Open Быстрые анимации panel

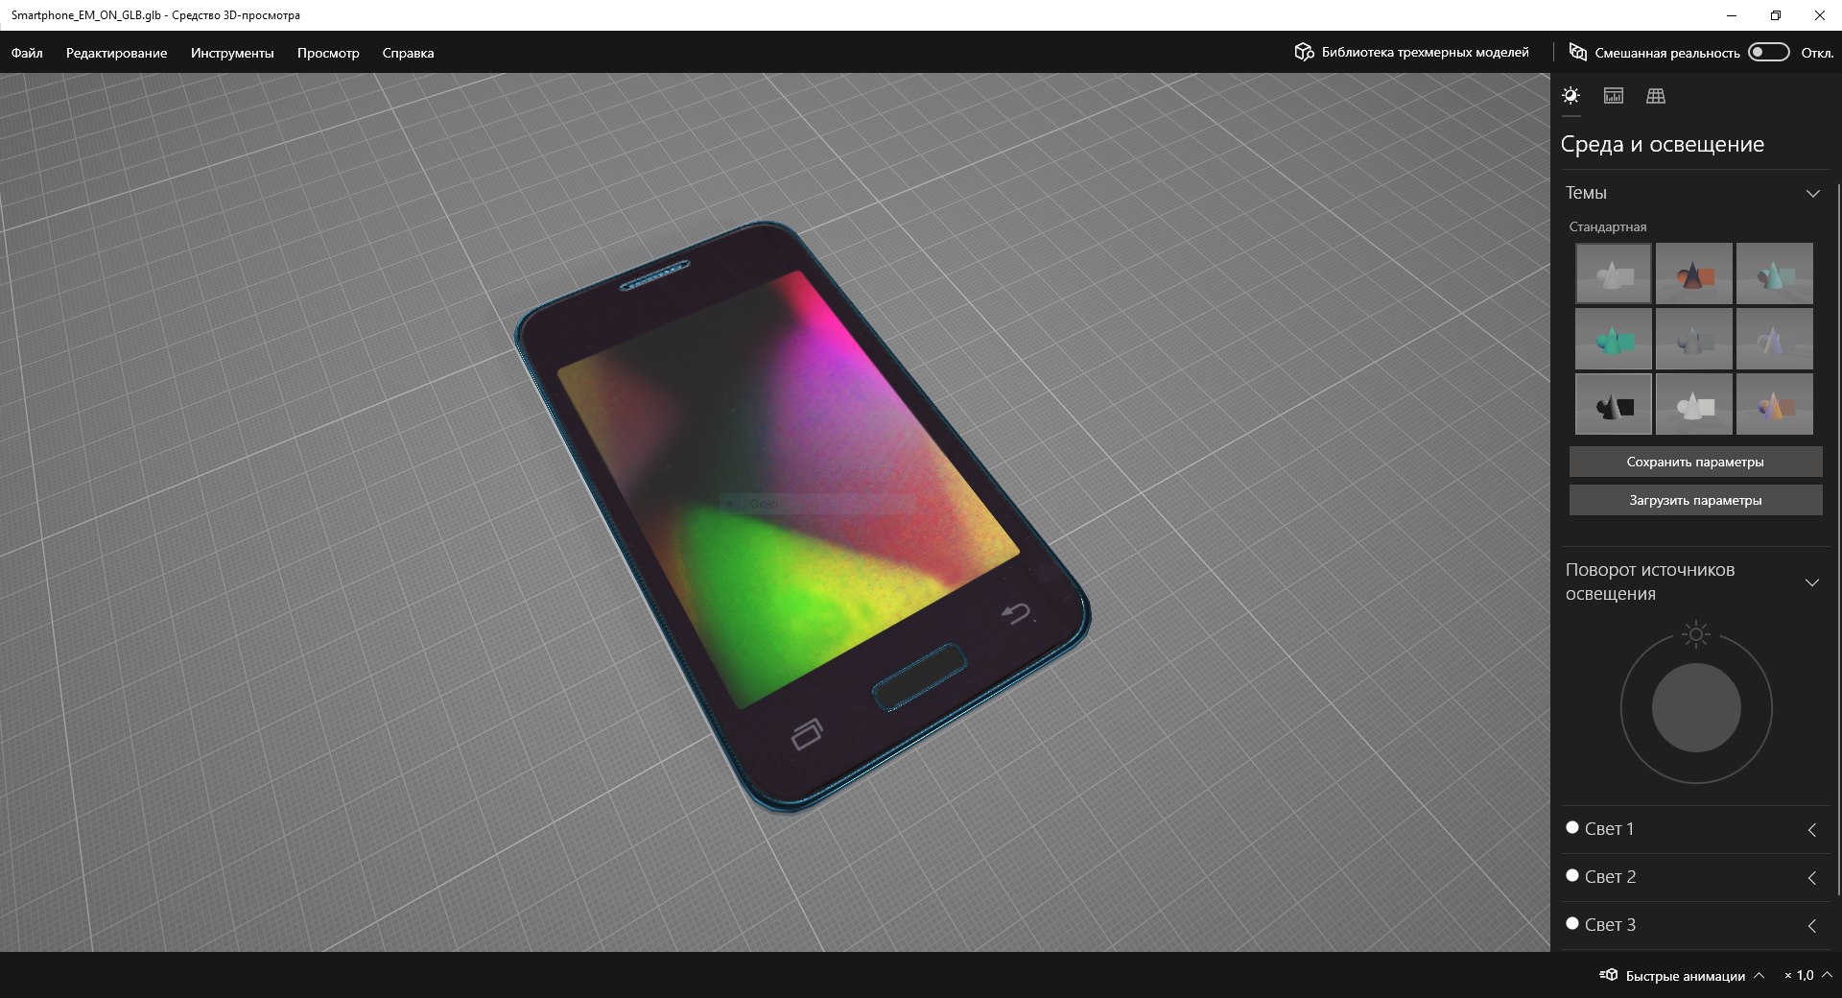1682,976
